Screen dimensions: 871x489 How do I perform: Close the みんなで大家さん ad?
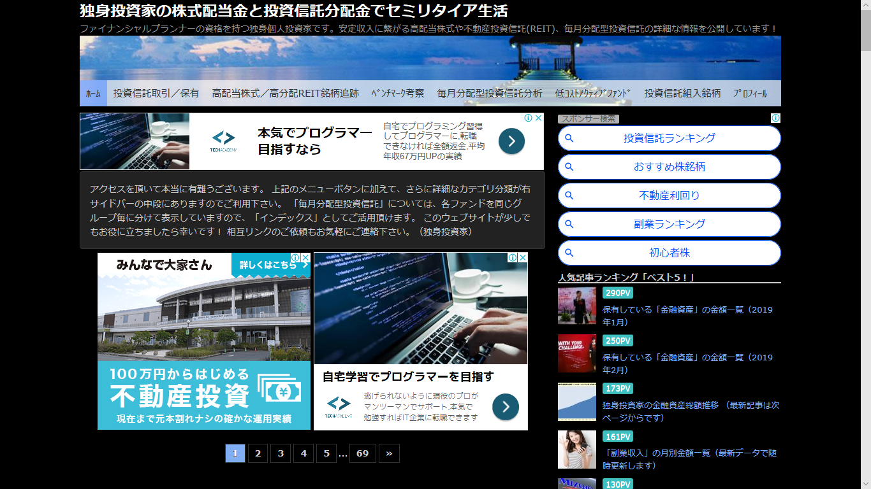point(305,258)
